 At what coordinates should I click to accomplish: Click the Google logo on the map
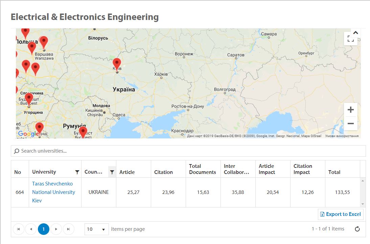click(28, 134)
